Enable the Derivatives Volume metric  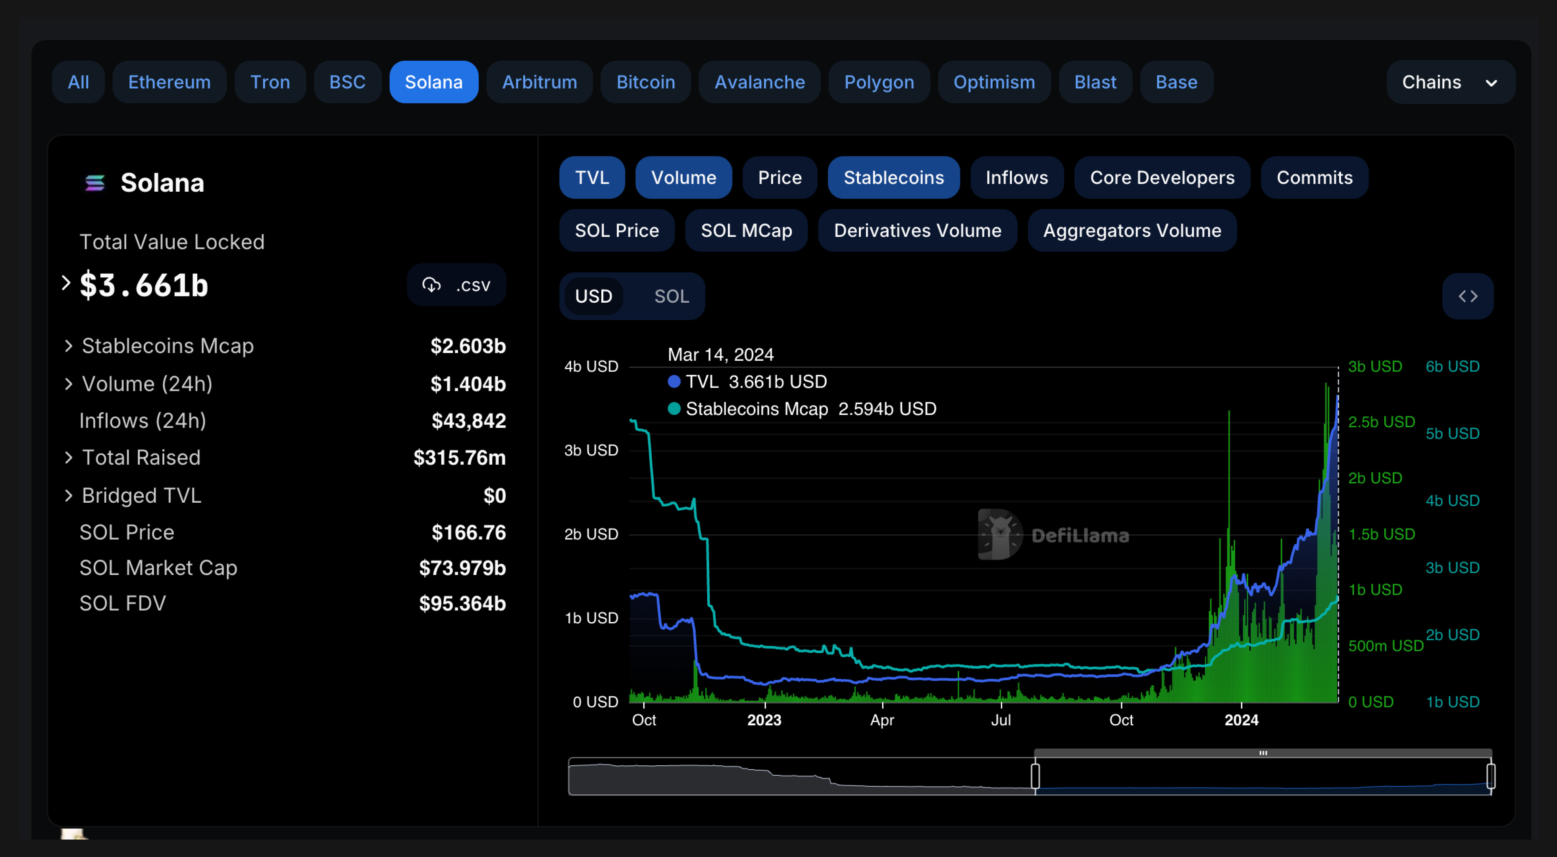click(917, 230)
